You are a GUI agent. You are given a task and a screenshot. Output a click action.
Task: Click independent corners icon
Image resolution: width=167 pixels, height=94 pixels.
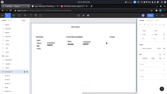(164, 39)
